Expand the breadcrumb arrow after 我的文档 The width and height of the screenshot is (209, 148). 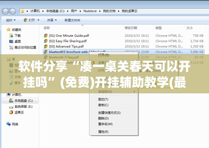point(119,11)
